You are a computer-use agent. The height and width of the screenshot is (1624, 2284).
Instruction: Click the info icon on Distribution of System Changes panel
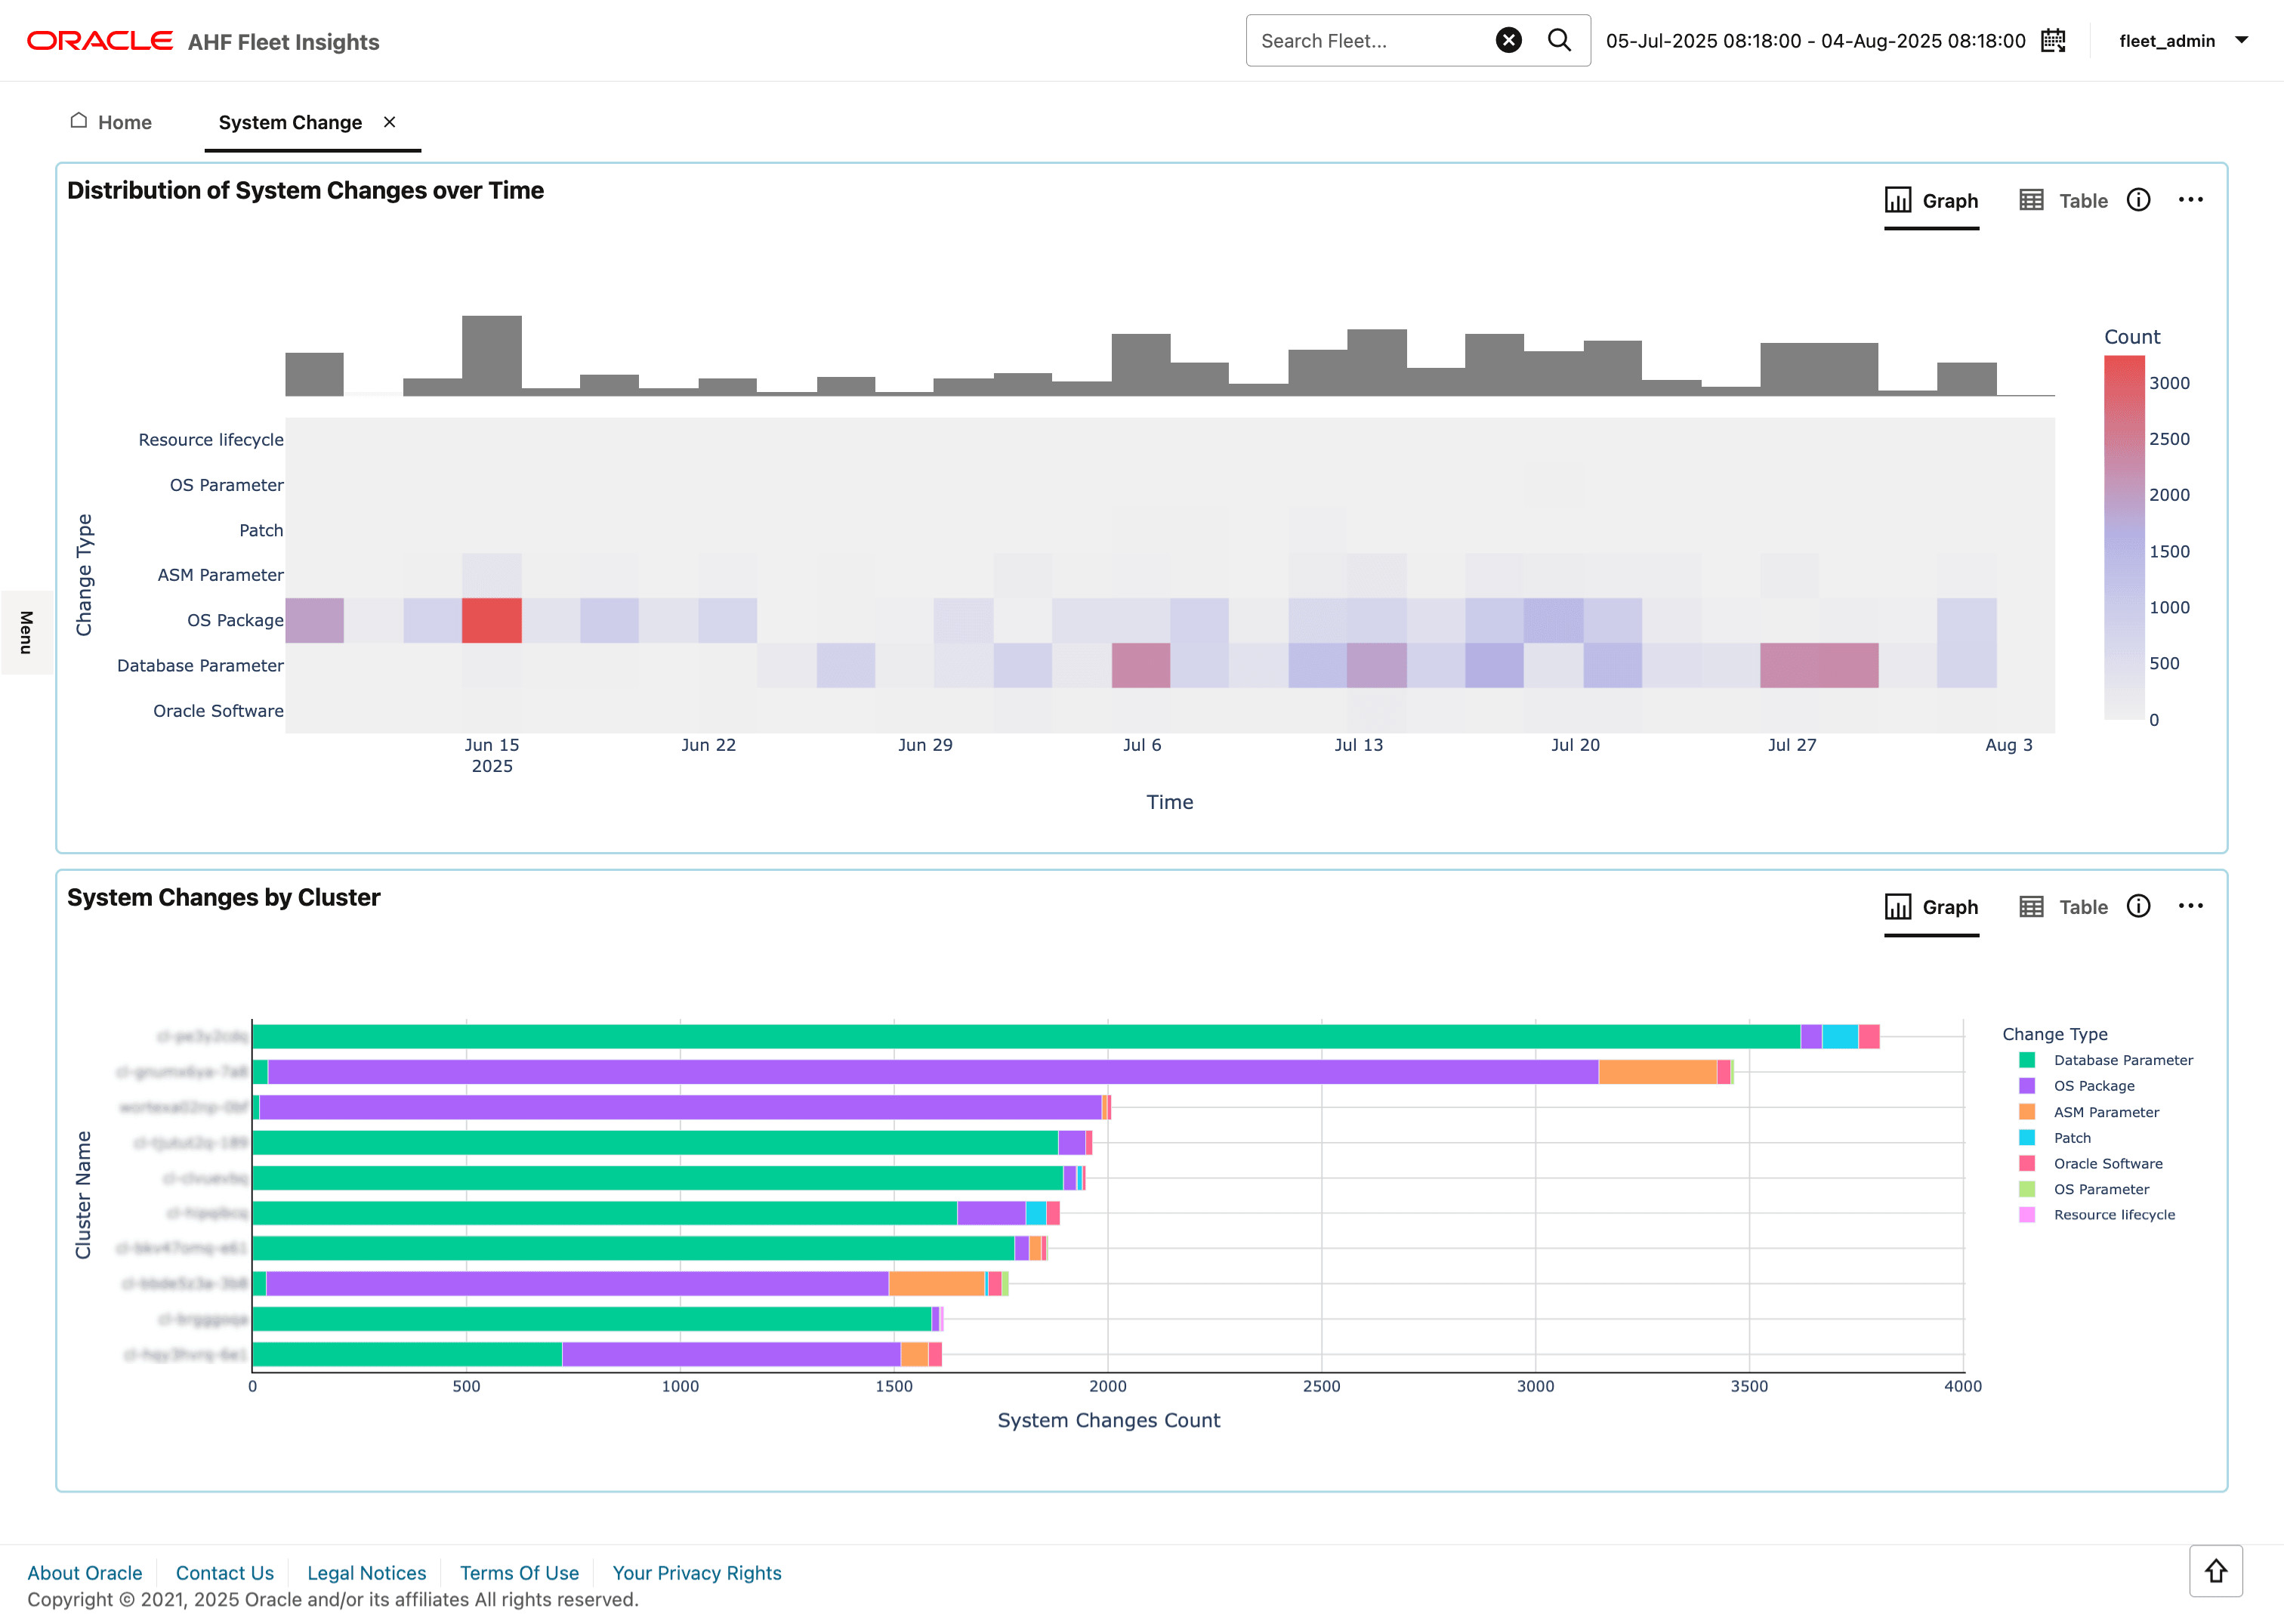tap(2139, 199)
